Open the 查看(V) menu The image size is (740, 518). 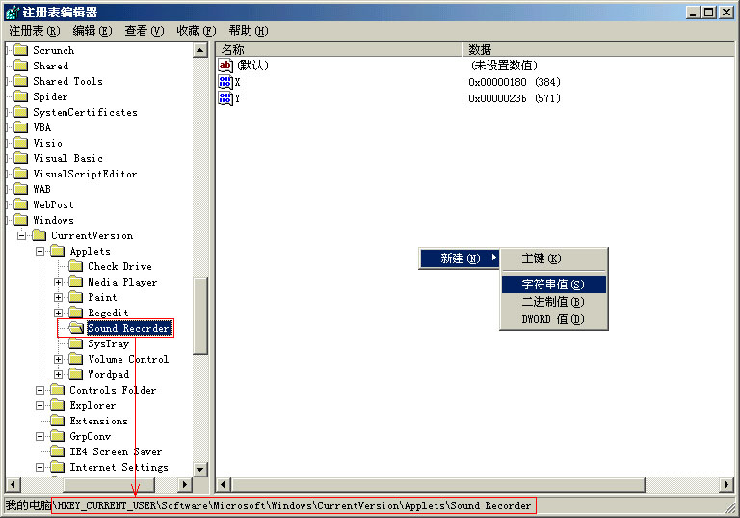[144, 31]
